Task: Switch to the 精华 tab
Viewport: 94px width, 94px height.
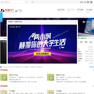Action: click(81, 42)
